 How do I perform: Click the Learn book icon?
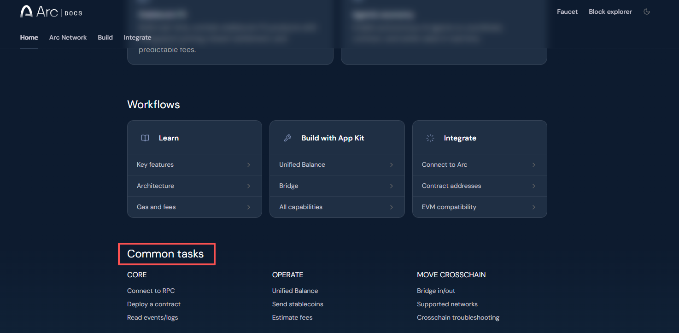pos(145,138)
